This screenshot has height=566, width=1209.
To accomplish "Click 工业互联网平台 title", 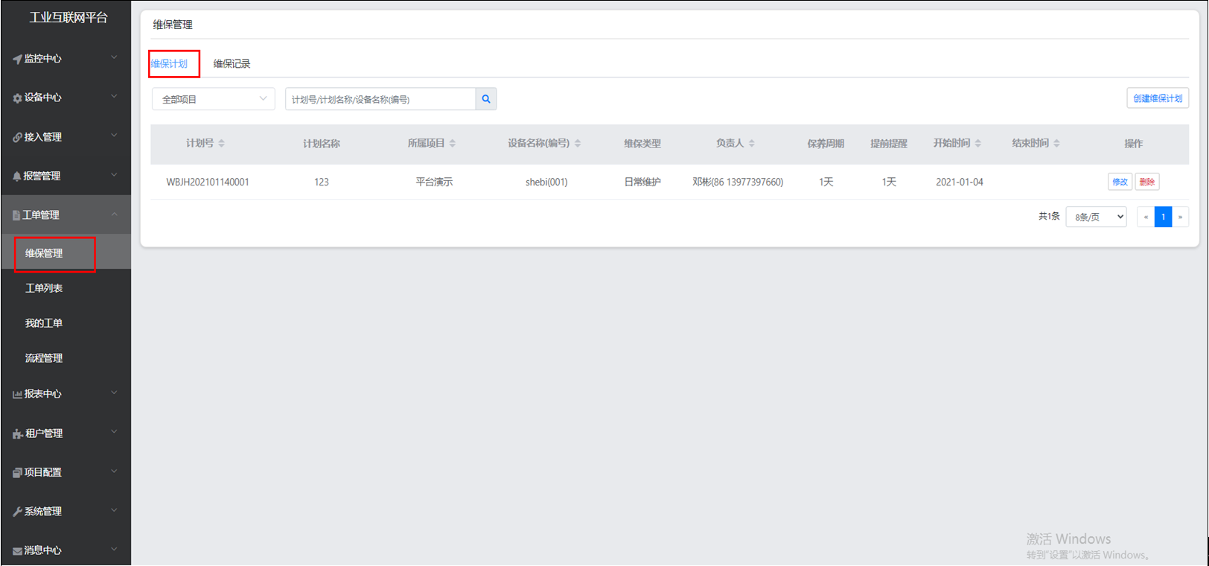I will point(68,17).
